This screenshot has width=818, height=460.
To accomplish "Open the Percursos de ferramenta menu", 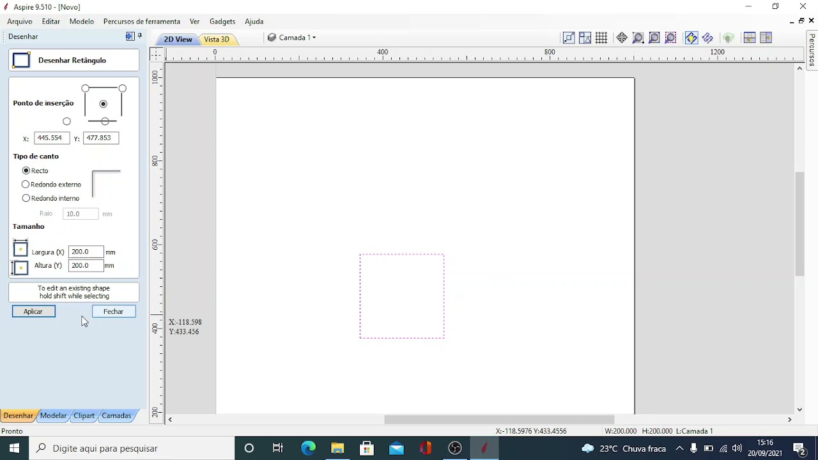I will (x=142, y=21).
